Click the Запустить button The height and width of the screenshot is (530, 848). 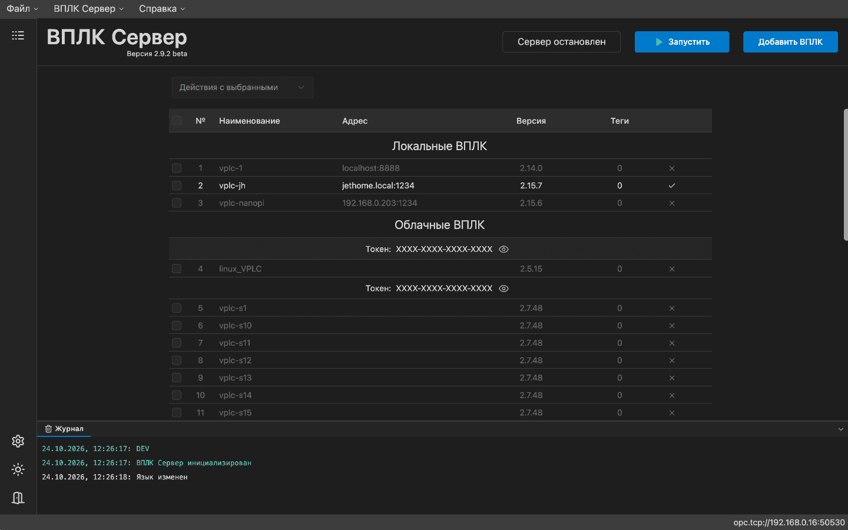pyautogui.click(x=682, y=42)
